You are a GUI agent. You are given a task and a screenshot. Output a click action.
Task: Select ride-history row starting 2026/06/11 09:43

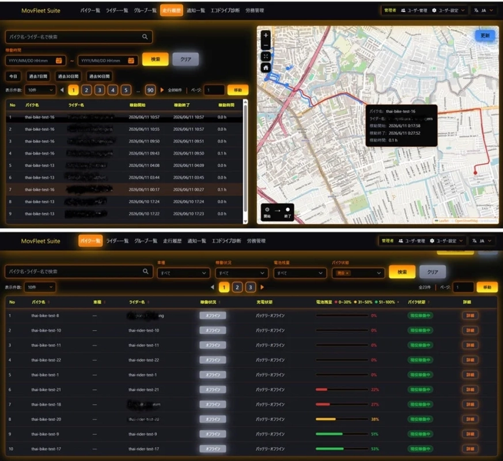pyautogui.click(x=124, y=153)
